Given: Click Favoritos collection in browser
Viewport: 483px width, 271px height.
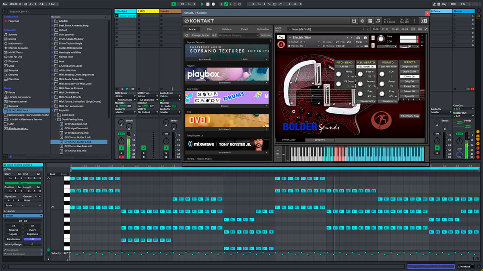Looking at the screenshot, I should 14,21.
